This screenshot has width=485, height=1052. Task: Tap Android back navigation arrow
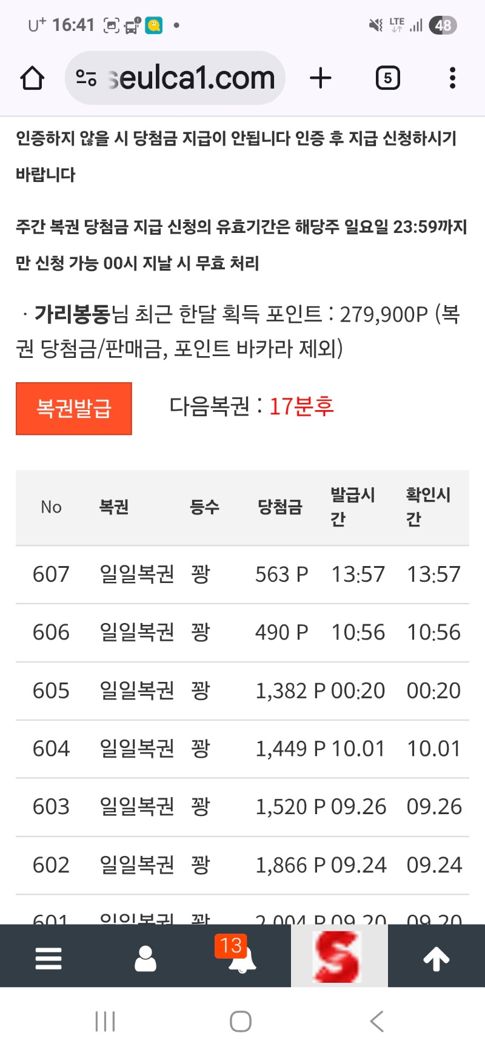[x=376, y=1022]
